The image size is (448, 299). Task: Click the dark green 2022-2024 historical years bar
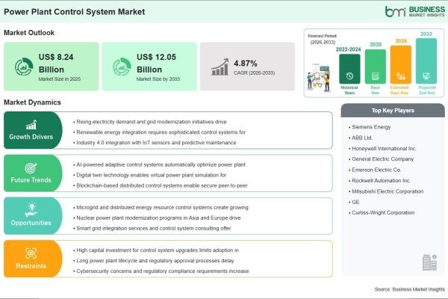pos(349,69)
